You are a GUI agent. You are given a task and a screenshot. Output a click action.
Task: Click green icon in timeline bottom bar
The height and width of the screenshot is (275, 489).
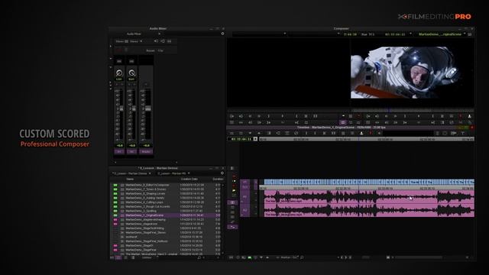click(x=250, y=257)
